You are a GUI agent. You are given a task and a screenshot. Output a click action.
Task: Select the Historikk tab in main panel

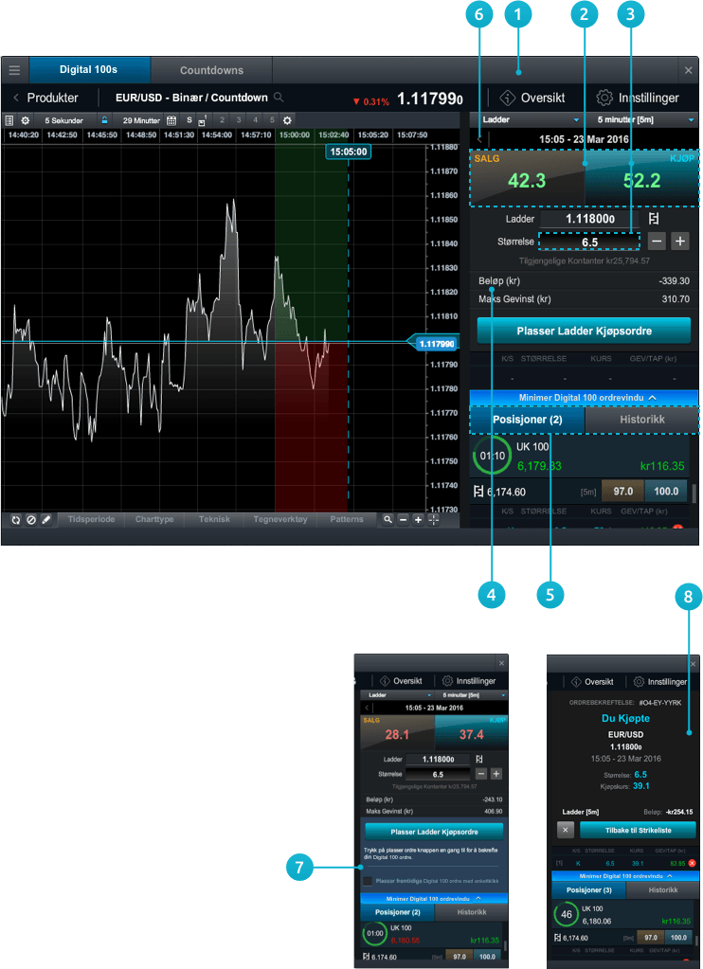[641, 420]
